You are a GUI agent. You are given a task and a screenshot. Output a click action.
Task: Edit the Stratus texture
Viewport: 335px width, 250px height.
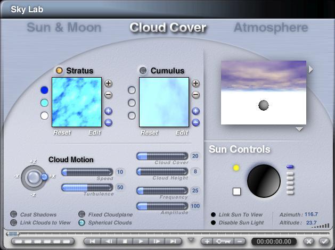(x=94, y=132)
